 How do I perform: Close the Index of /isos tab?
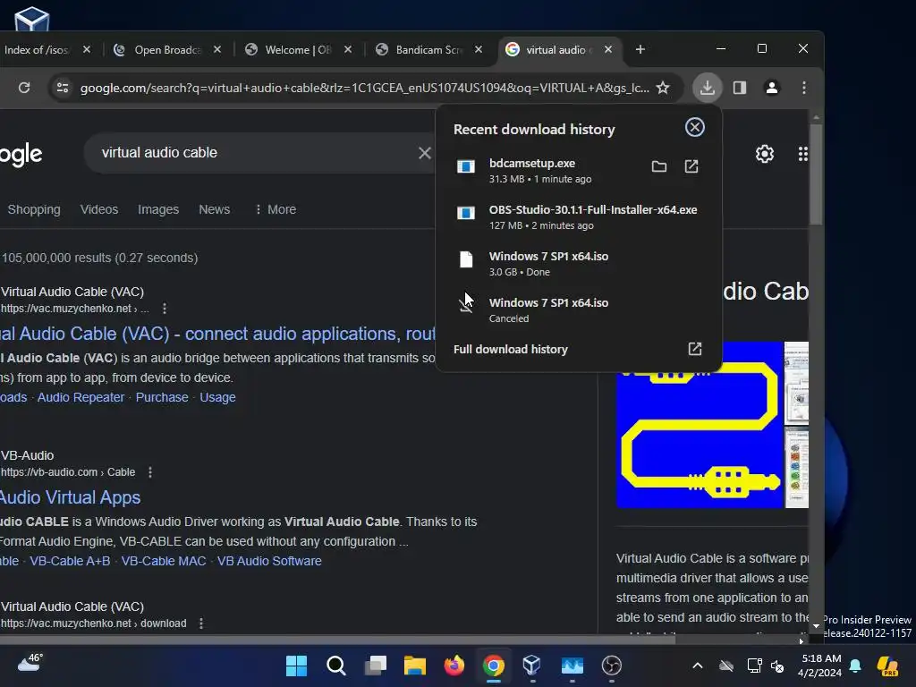pyautogui.click(x=87, y=50)
